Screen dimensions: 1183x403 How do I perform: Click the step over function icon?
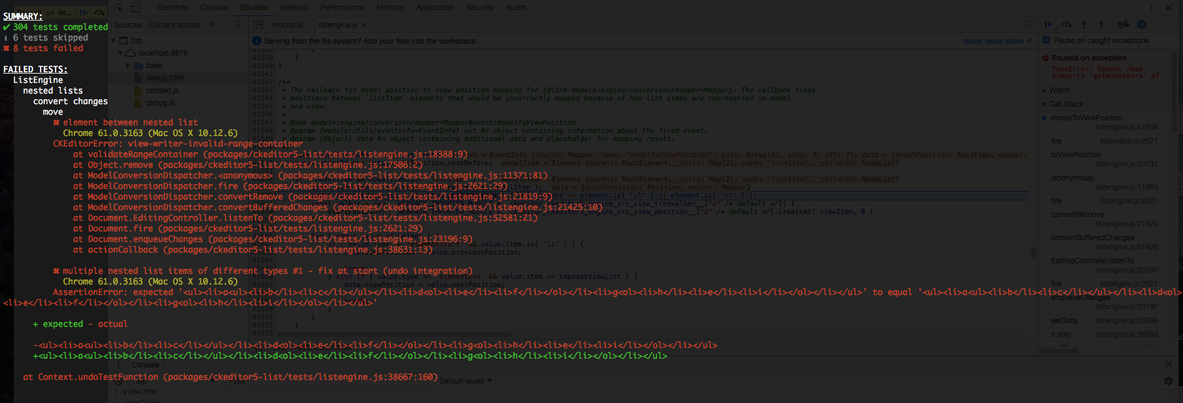point(1067,24)
